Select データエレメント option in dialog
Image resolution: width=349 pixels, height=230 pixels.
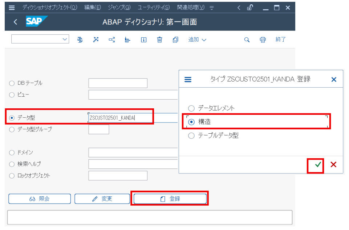(x=191, y=108)
